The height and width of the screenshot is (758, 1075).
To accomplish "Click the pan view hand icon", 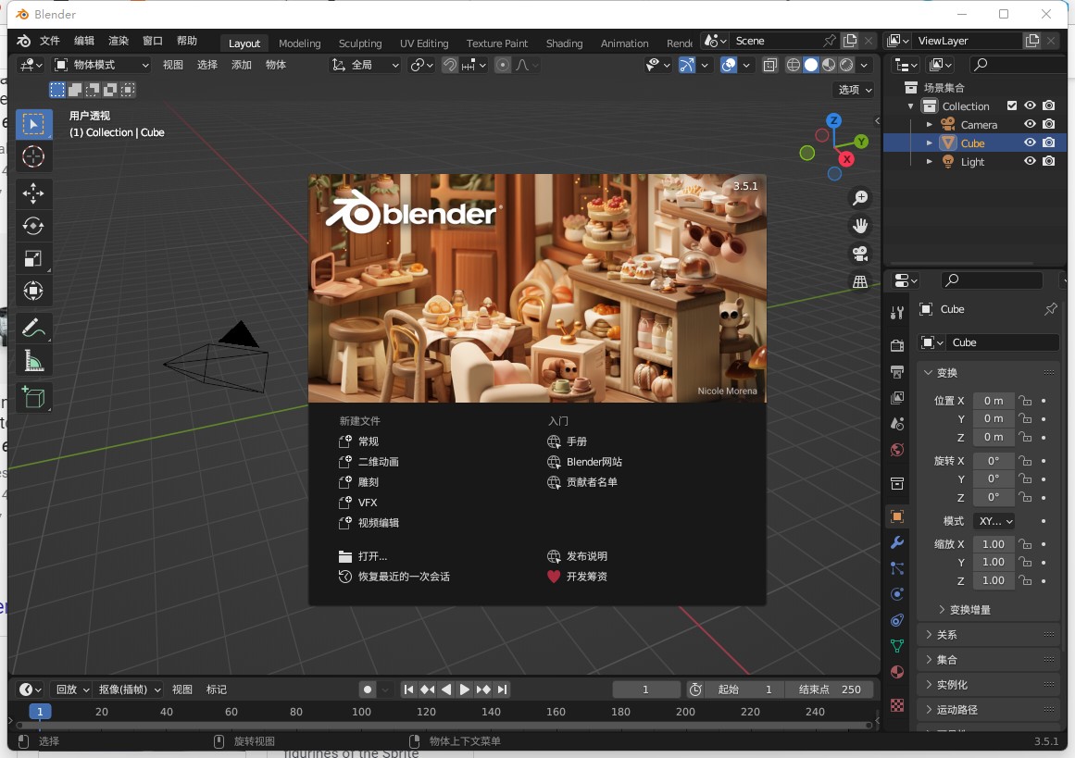I will [860, 226].
